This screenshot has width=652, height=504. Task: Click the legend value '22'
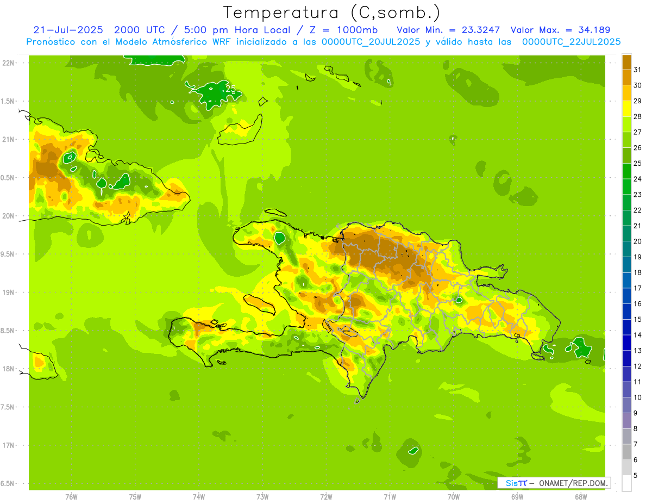pos(638,210)
